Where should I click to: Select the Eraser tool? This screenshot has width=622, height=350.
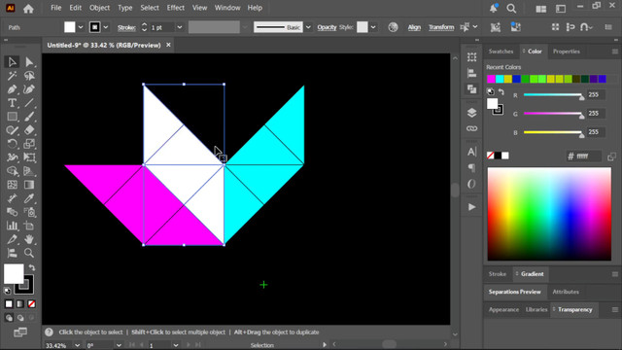coord(29,130)
